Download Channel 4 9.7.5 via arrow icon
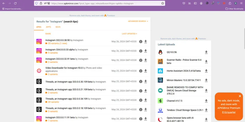Viewport: 245px width, 122px height. pos(206,101)
